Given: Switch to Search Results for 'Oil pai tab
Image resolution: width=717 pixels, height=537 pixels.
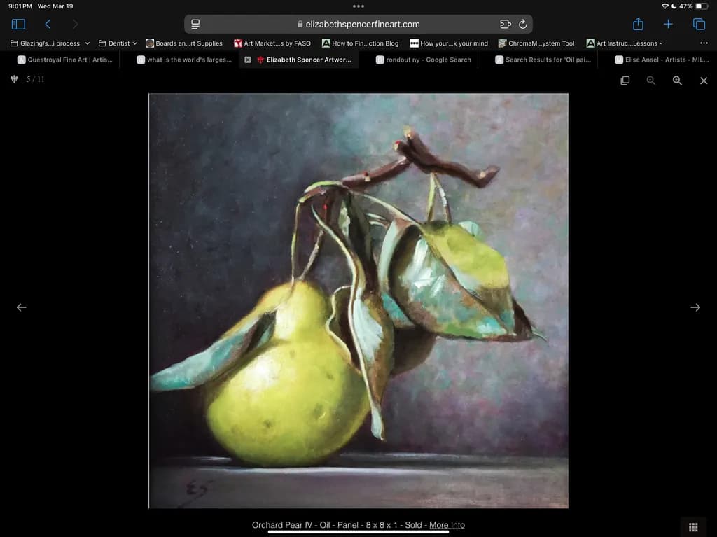Looking at the screenshot, I should (x=543, y=60).
